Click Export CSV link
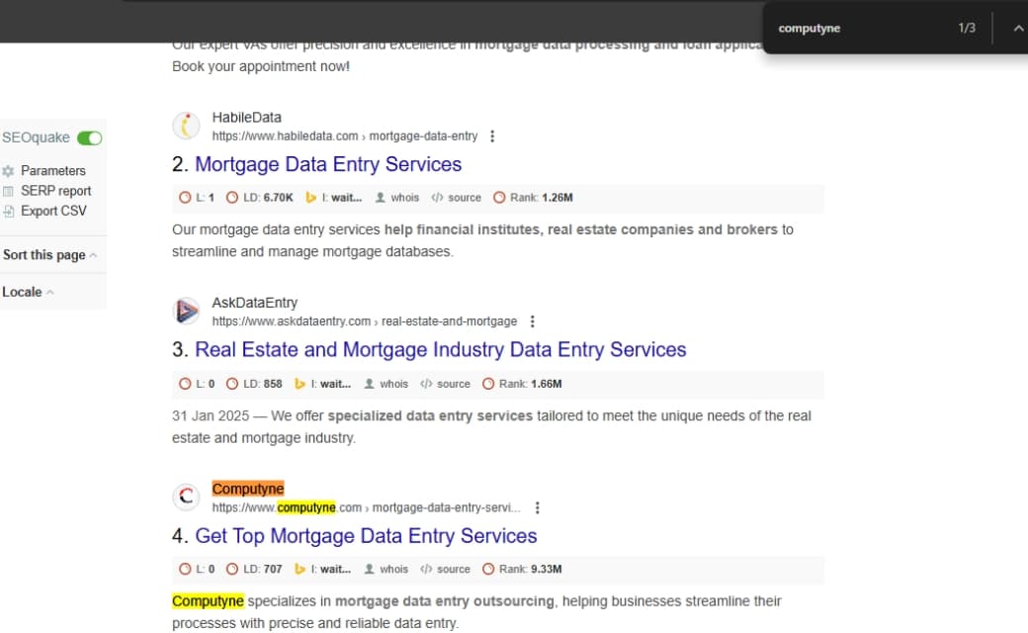The image size is (1028, 633). 53,211
